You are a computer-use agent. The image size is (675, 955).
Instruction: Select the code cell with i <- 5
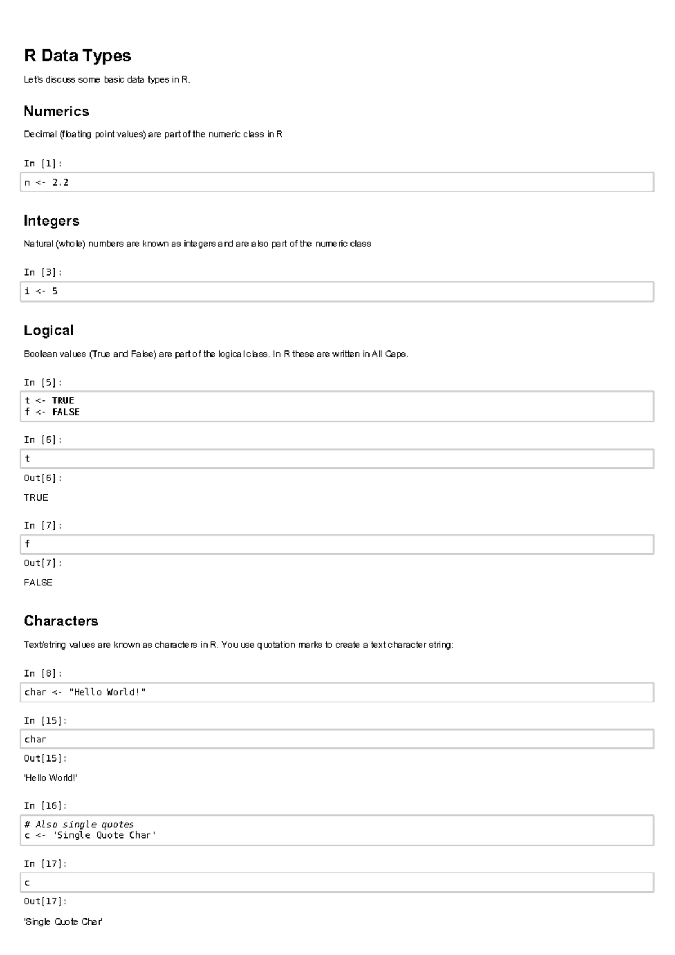click(337, 291)
